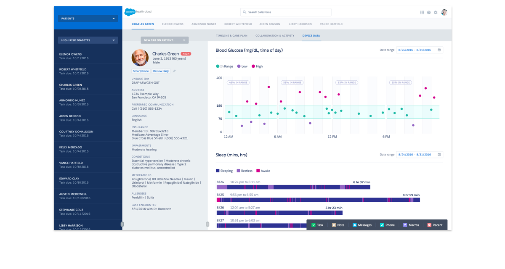Click the Phone utility icon
505x269 pixels.
click(382, 225)
